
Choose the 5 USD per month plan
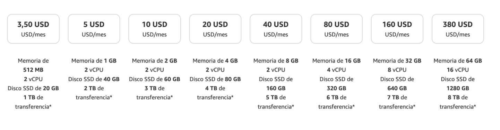point(94,29)
